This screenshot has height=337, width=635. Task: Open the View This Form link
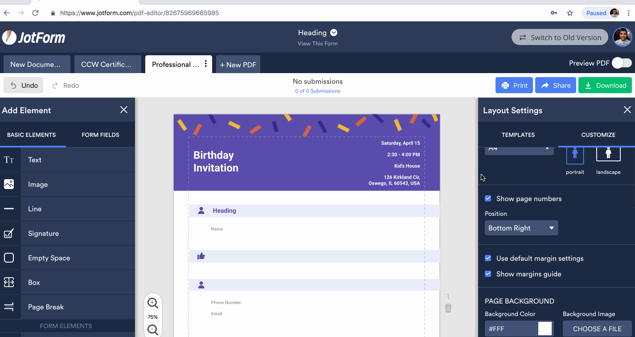(317, 44)
